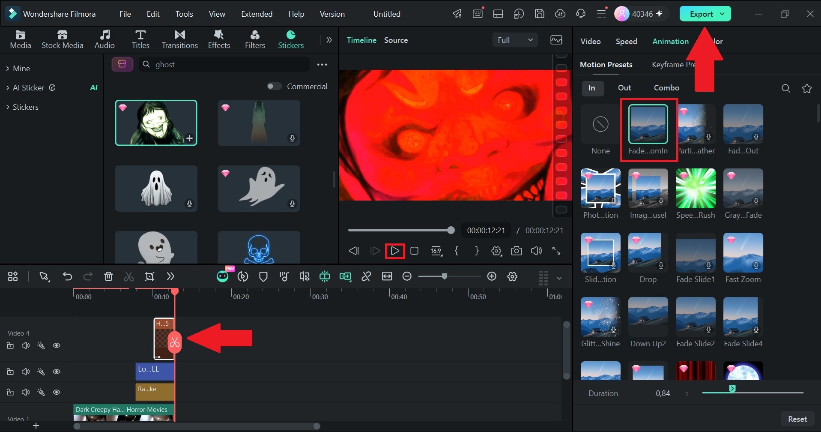Open favorites star in Animation panel
Image resolution: width=821 pixels, height=432 pixels.
pyautogui.click(x=807, y=88)
